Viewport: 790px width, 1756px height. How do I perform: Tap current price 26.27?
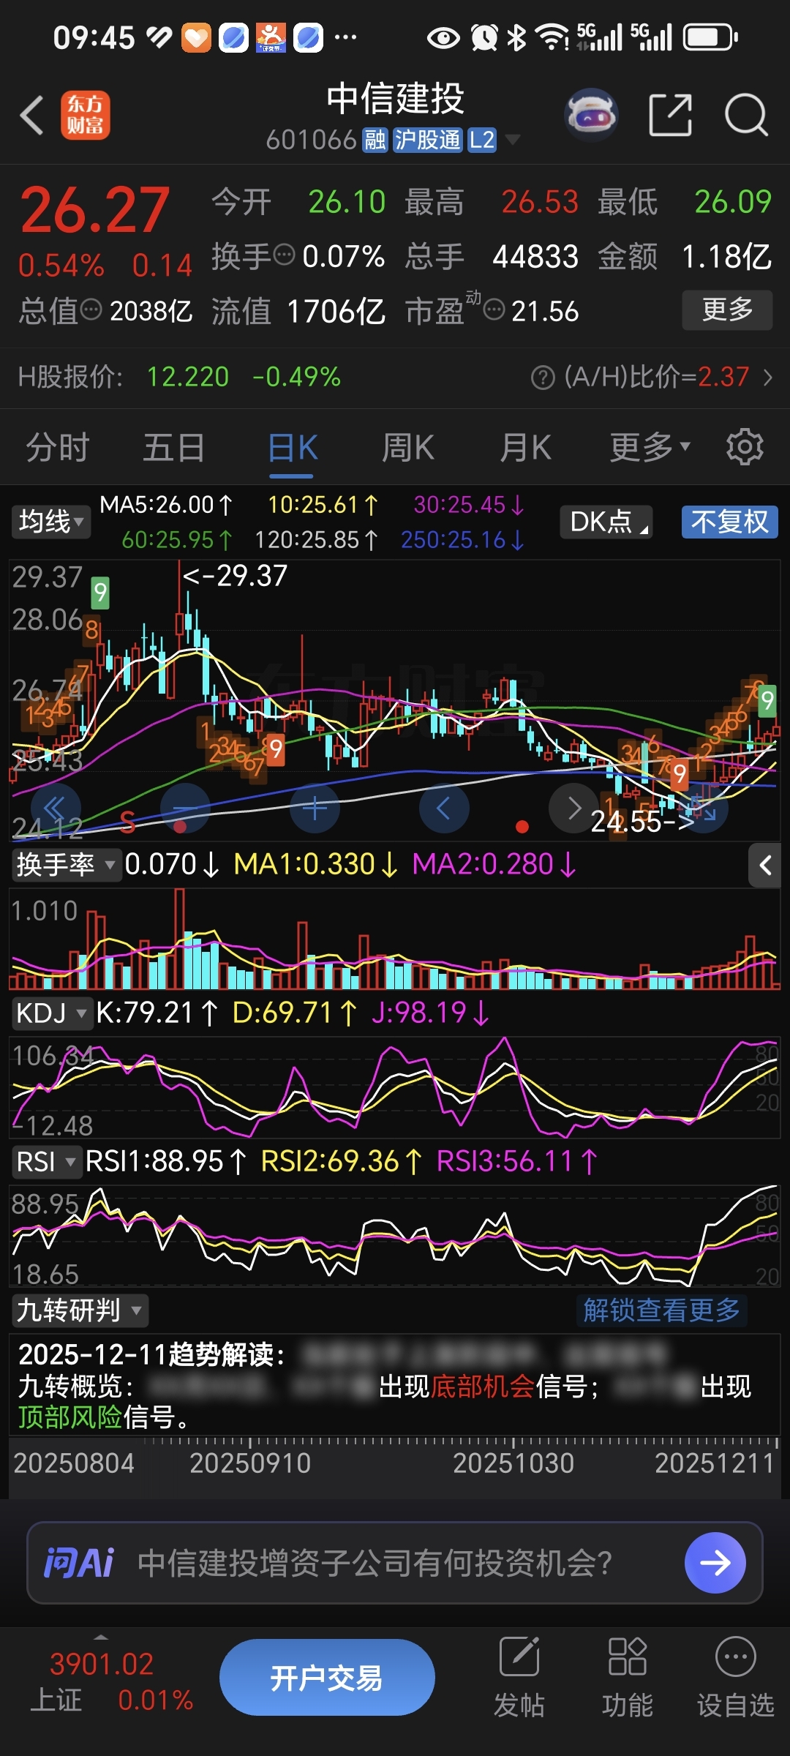pyautogui.click(x=94, y=211)
